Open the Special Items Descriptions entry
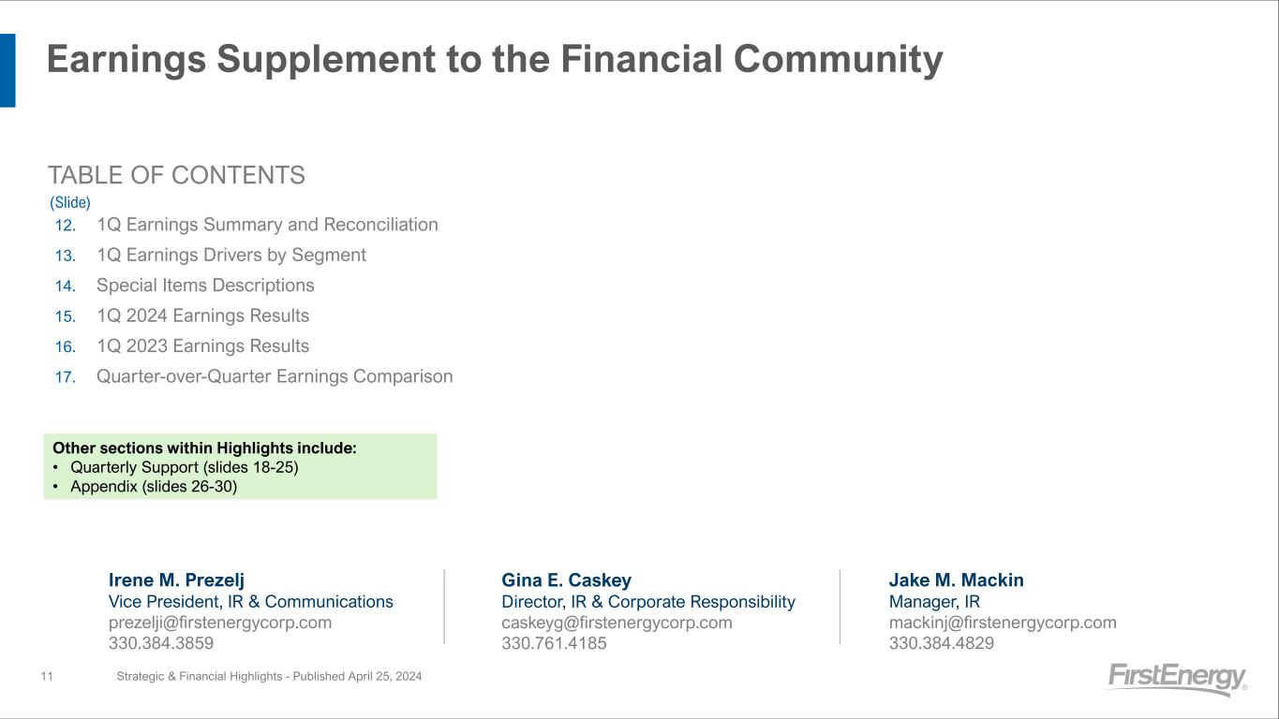Viewport: 1279px width, 719px height. point(205,285)
